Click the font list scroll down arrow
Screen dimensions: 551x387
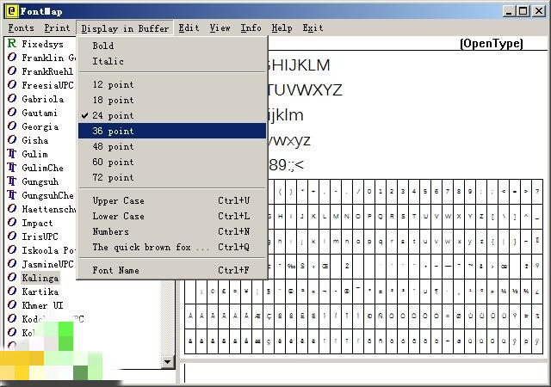point(168,362)
